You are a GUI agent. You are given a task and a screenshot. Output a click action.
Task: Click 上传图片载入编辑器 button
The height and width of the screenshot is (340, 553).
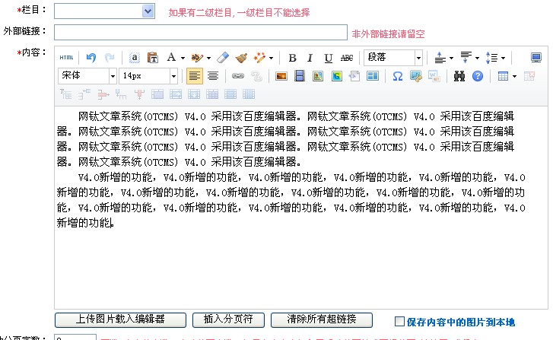tap(120, 319)
